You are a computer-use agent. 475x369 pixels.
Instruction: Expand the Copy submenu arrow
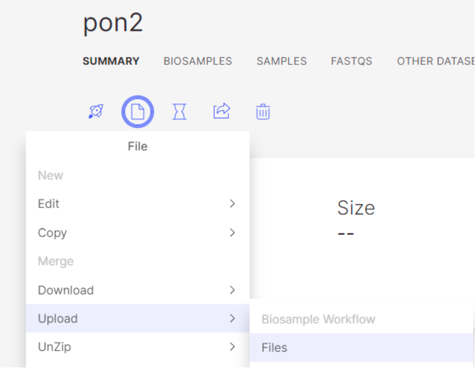[x=232, y=233]
